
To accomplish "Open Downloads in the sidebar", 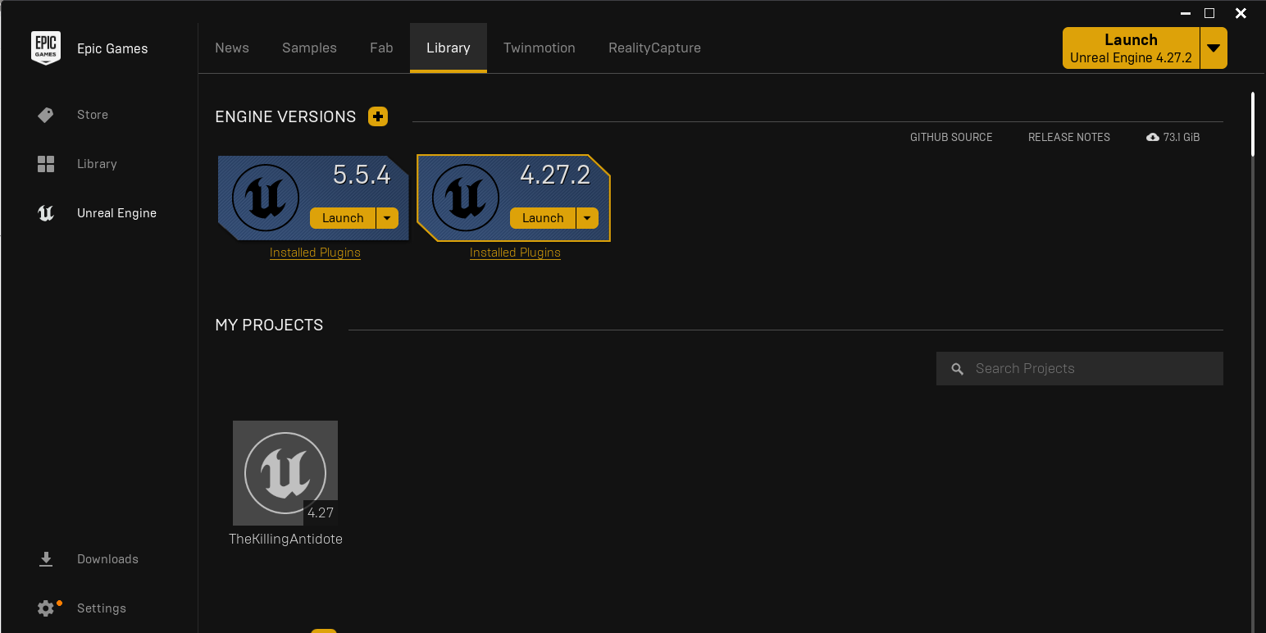I will coord(107,559).
